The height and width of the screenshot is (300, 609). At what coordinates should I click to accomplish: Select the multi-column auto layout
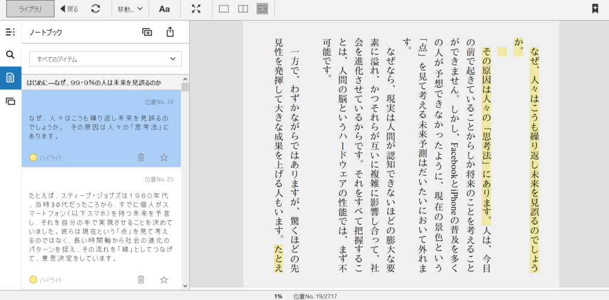(x=262, y=9)
